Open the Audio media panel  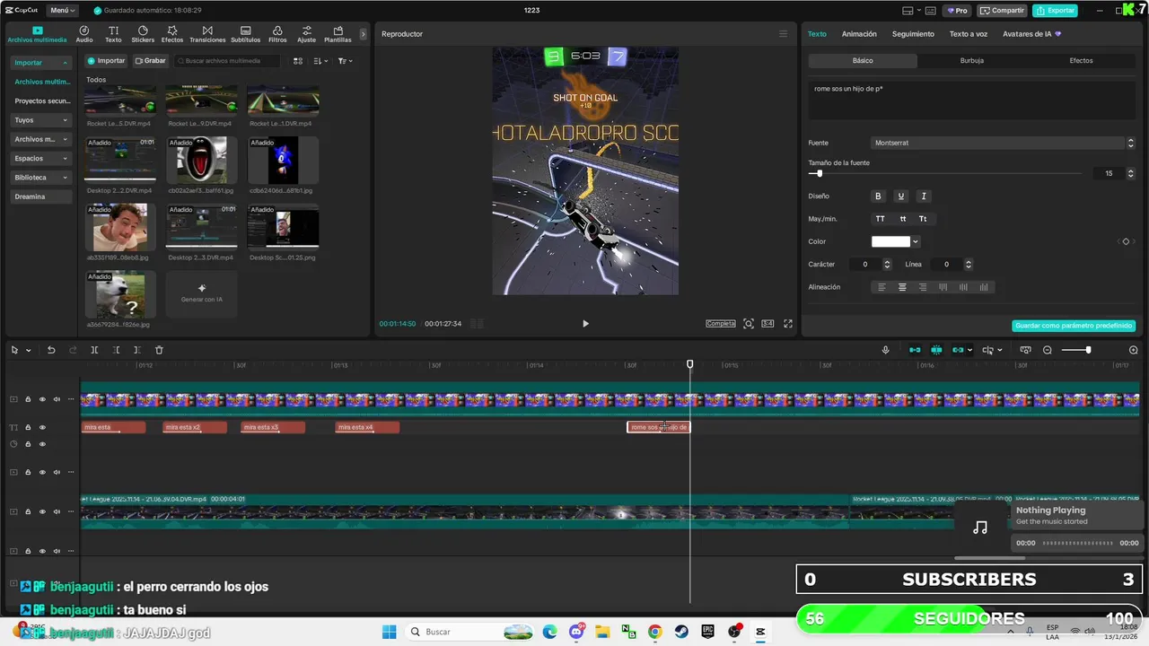pyautogui.click(x=84, y=34)
